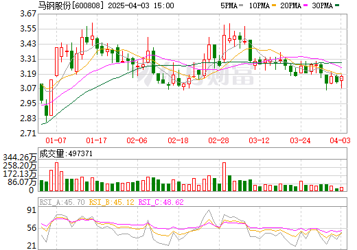Click the 86.07万 volume axis label
The image size is (357, 250).
click(22, 182)
